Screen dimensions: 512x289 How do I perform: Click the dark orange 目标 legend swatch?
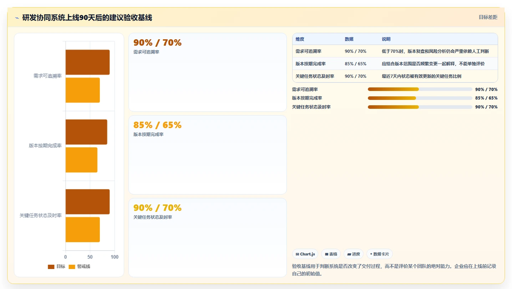click(51, 267)
